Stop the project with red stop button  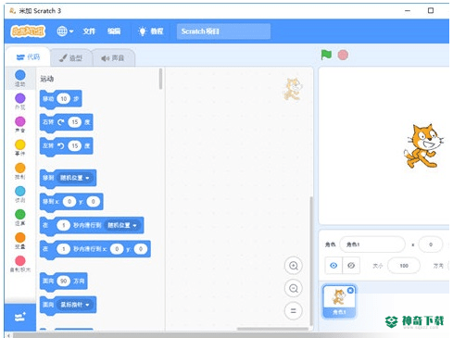343,55
